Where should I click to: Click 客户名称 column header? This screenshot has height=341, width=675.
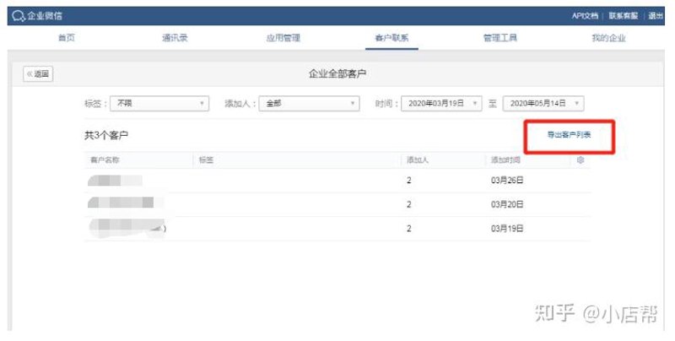coord(105,160)
